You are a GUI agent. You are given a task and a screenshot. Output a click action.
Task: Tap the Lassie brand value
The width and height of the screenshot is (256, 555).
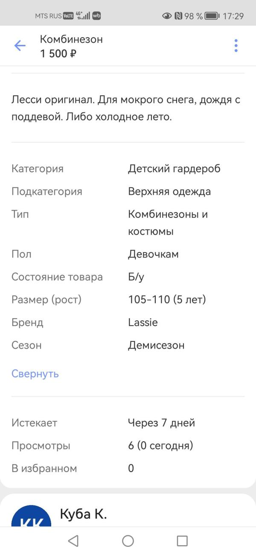(x=143, y=323)
